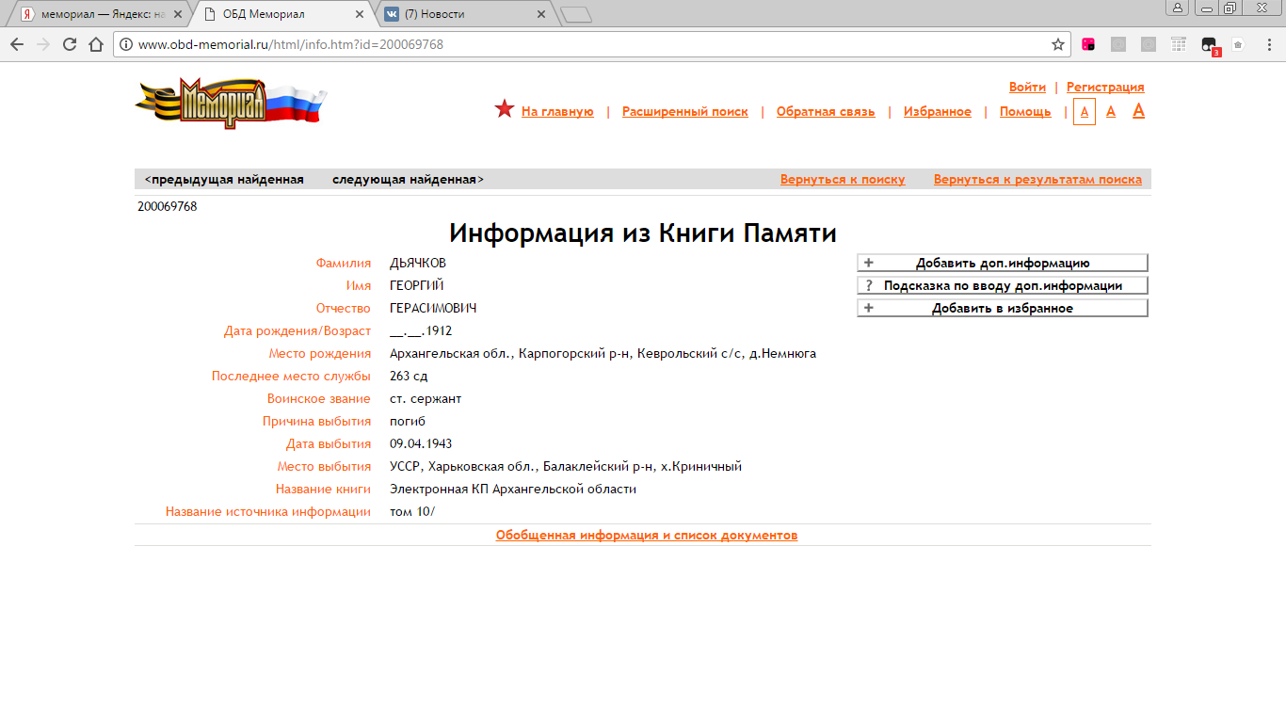Switch to the (7) Новости VK tab
Viewport: 1286px width, 723px height.
pos(468,14)
